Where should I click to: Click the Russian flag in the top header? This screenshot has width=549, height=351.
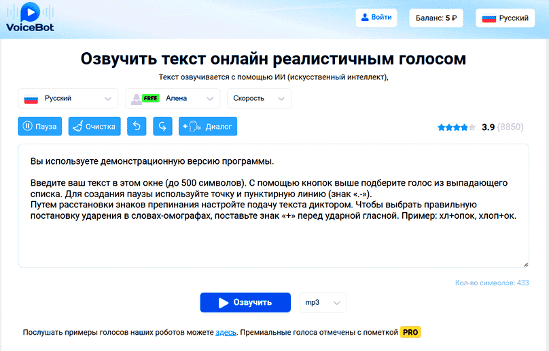click(489, 18)
